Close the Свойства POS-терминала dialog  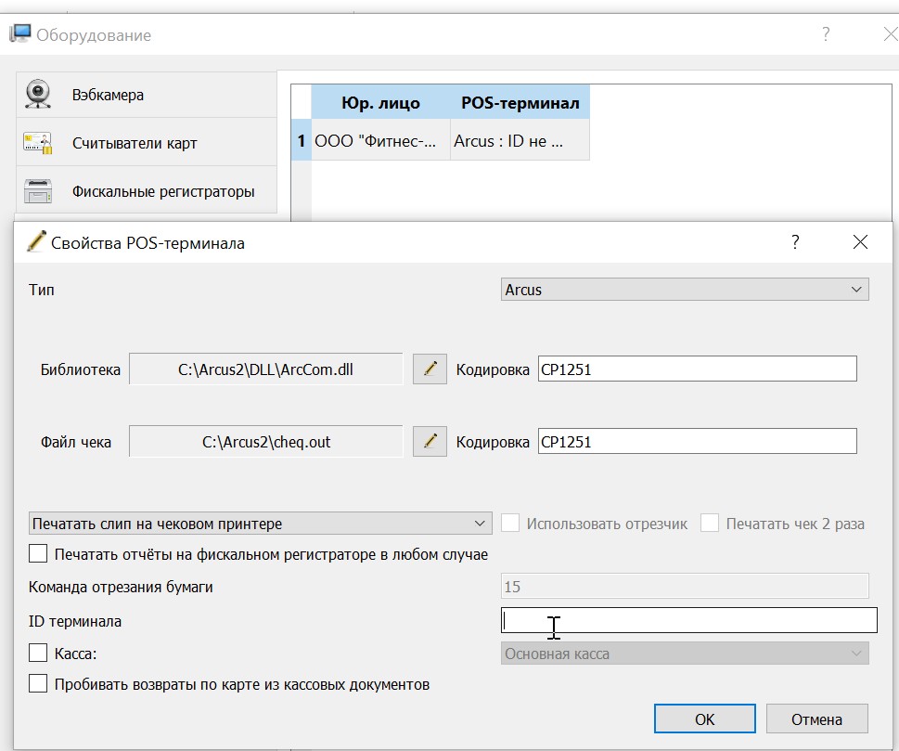(860, 241)
